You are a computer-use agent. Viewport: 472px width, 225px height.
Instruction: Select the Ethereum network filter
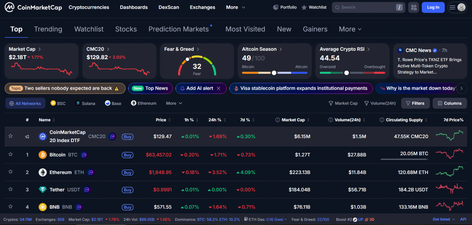click(x=144, y=103)
